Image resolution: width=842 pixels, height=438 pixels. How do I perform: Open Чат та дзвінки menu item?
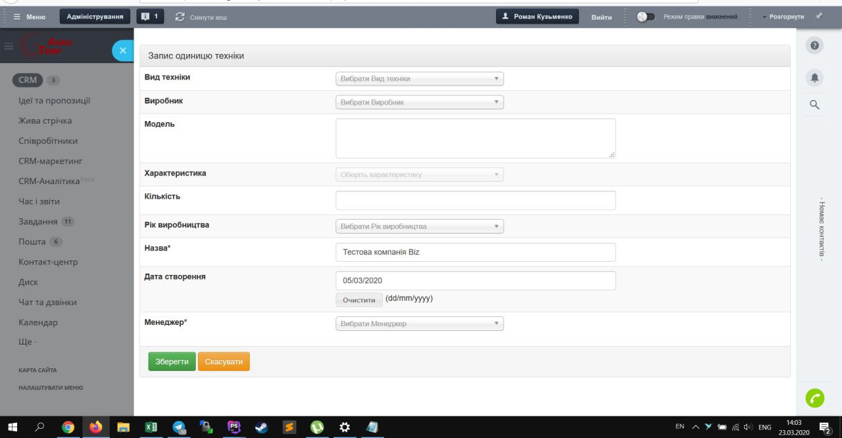47,302
